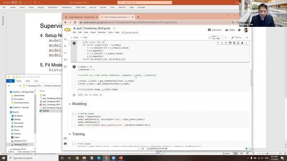
Task: Click the All changes saved link
Action: [x=130, y=33]
